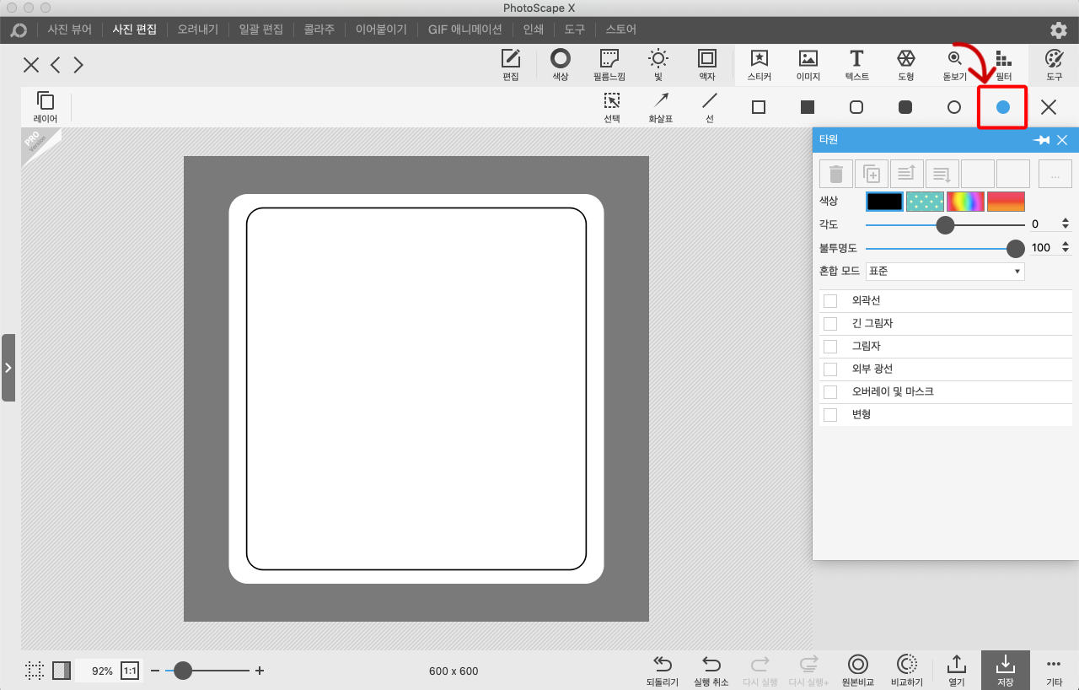Switch to the 이어붙이기 tab
The image size is (1079, 690).
(381, 30)
